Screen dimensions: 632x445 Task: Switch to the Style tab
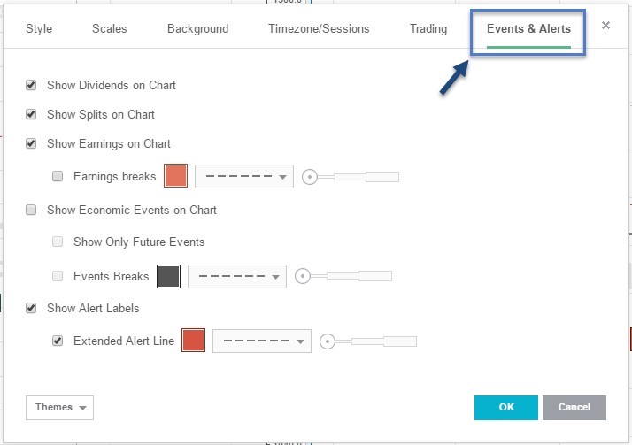pyautogui.click(x=39, y=28)
